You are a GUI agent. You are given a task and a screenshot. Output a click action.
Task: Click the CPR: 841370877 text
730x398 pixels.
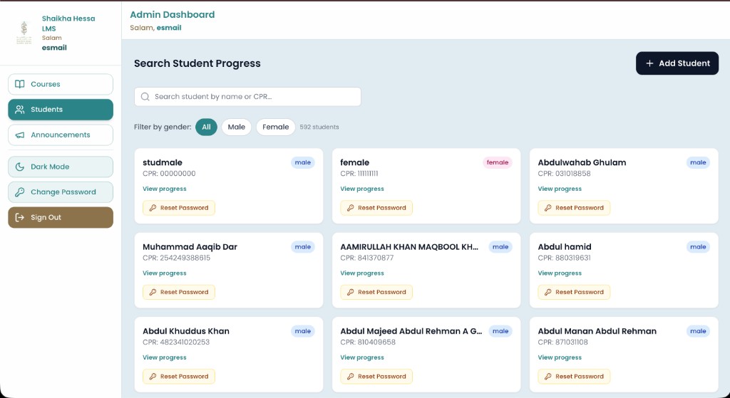[367, 258]
